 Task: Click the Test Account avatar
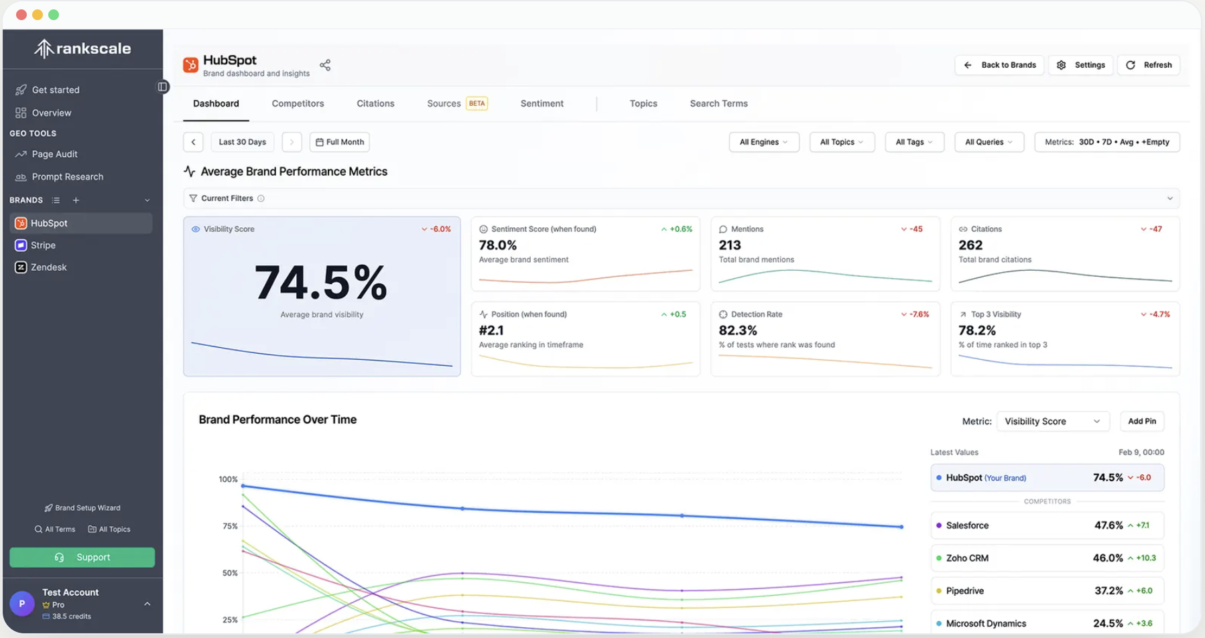[22, 604]
